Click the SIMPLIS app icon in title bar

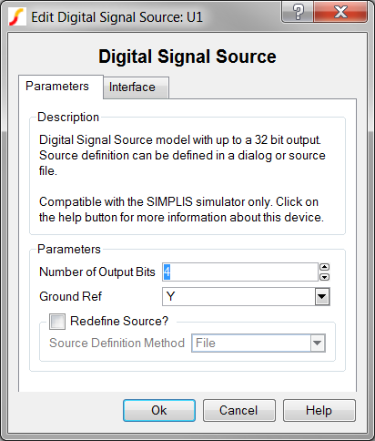[16, 16]
